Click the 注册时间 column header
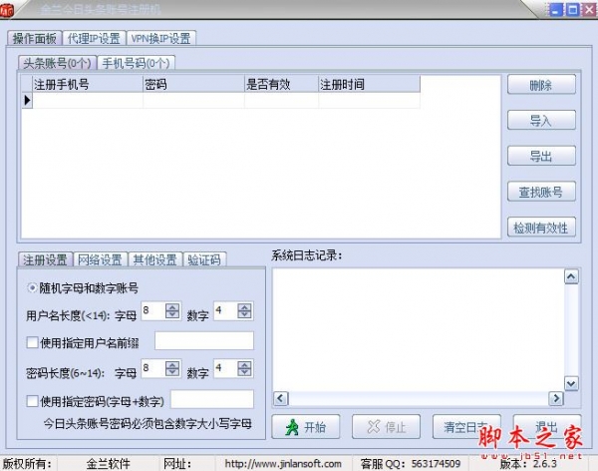The image size is (598, 471). [x=369, y=84]
